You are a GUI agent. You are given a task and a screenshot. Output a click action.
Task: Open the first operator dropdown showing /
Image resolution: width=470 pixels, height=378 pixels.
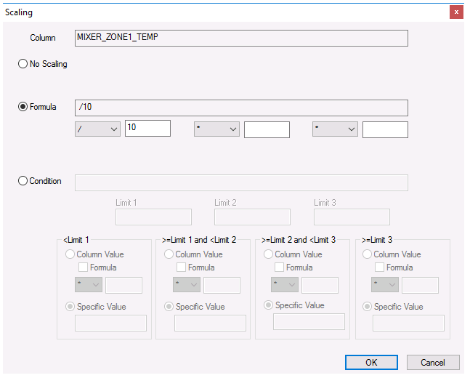[x=97, y=129]
